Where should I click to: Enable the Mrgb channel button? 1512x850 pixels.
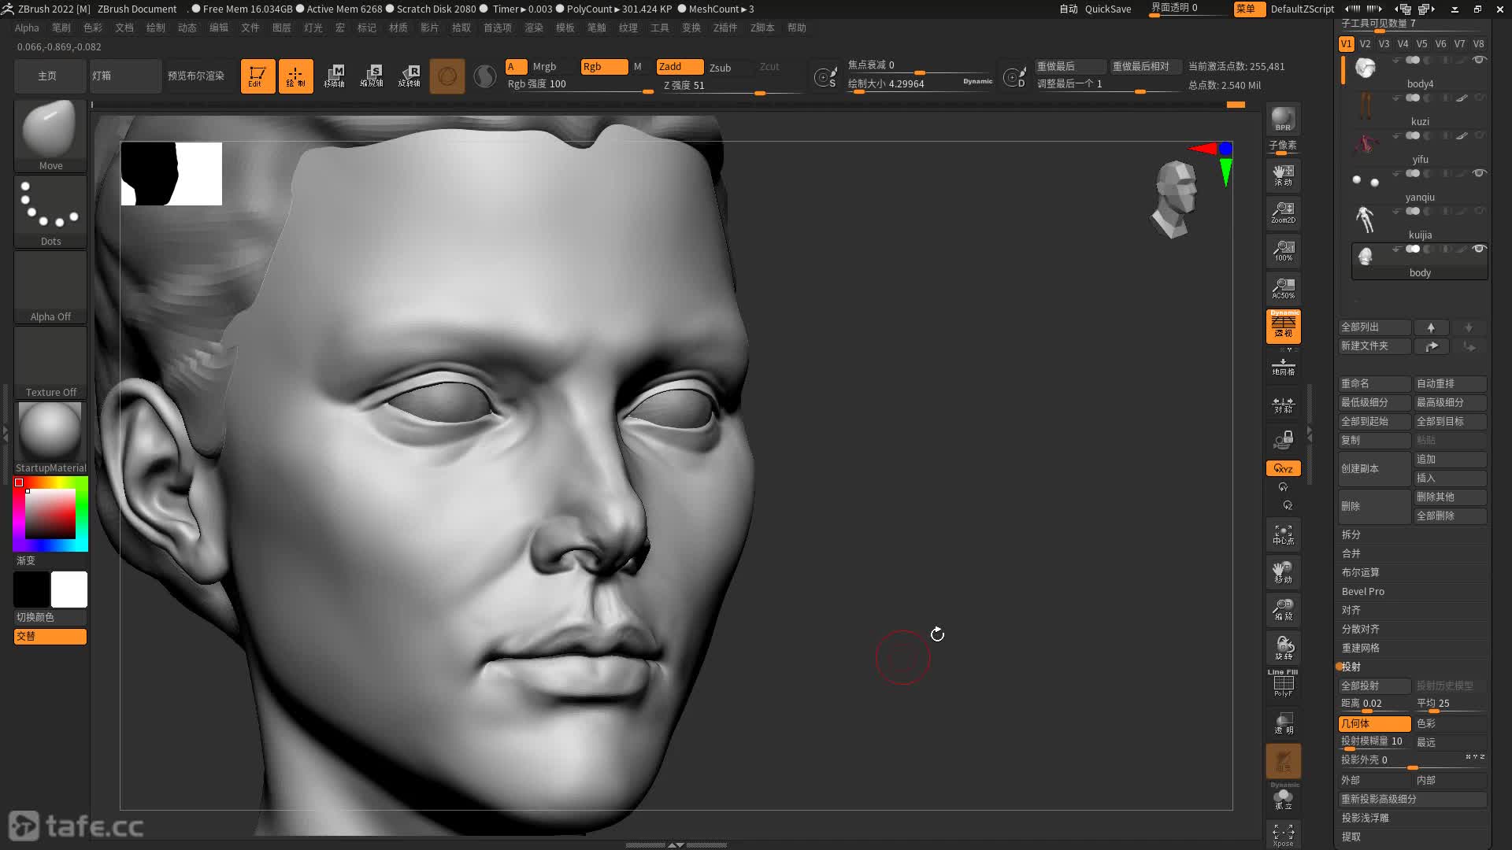544,67
